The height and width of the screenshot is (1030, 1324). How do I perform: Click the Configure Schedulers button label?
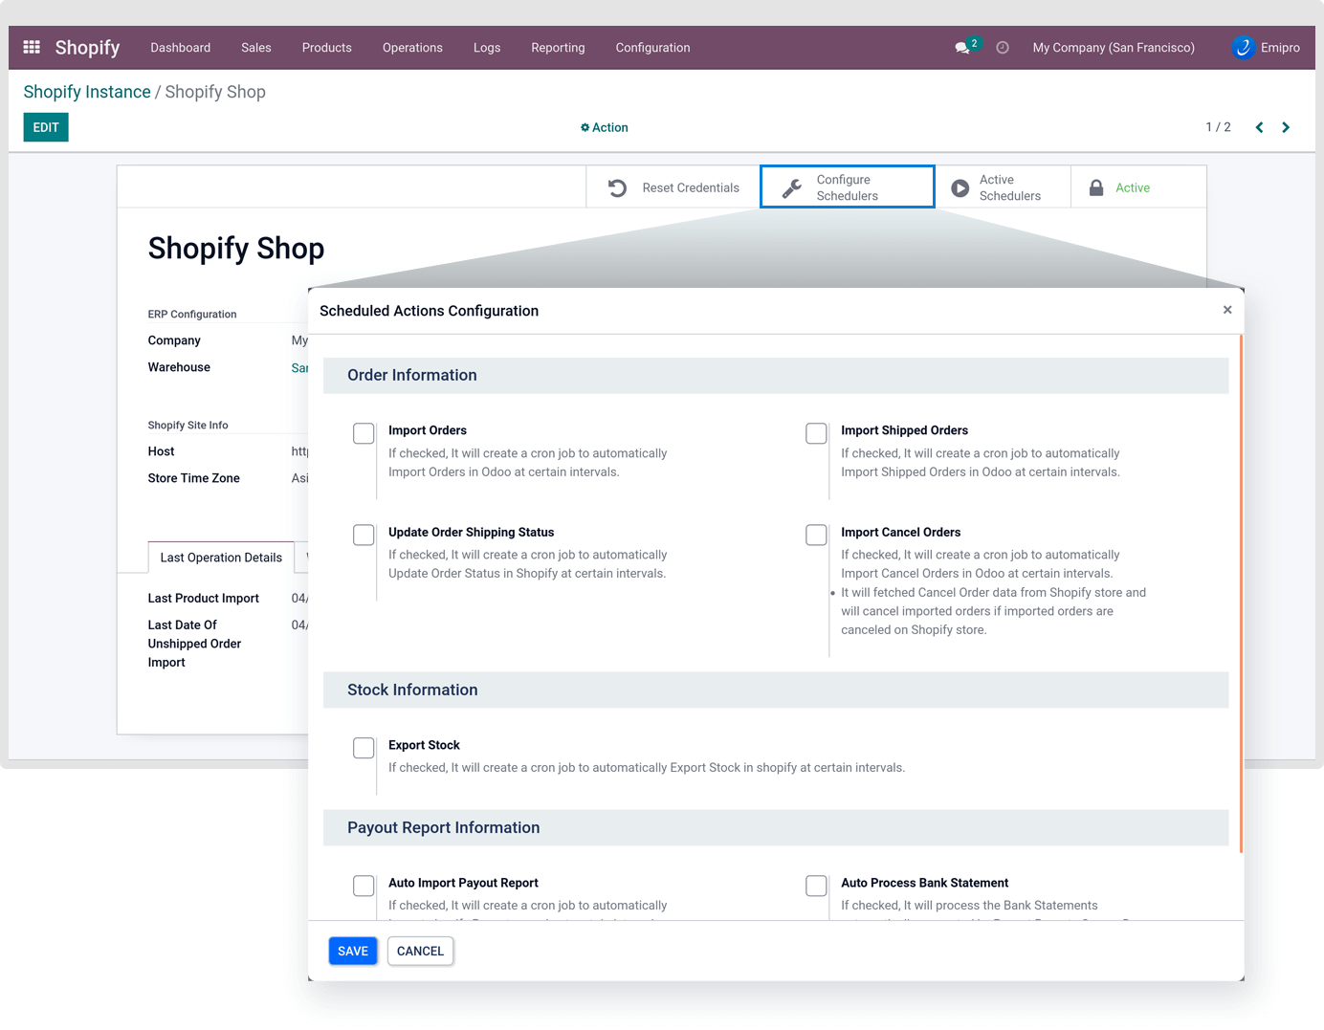847,187
